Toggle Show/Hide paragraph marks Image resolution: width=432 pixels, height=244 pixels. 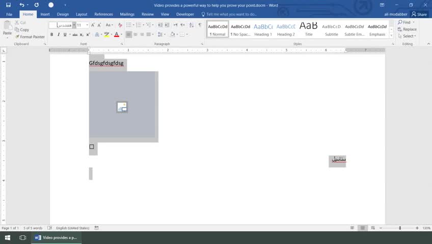(200, 25)
